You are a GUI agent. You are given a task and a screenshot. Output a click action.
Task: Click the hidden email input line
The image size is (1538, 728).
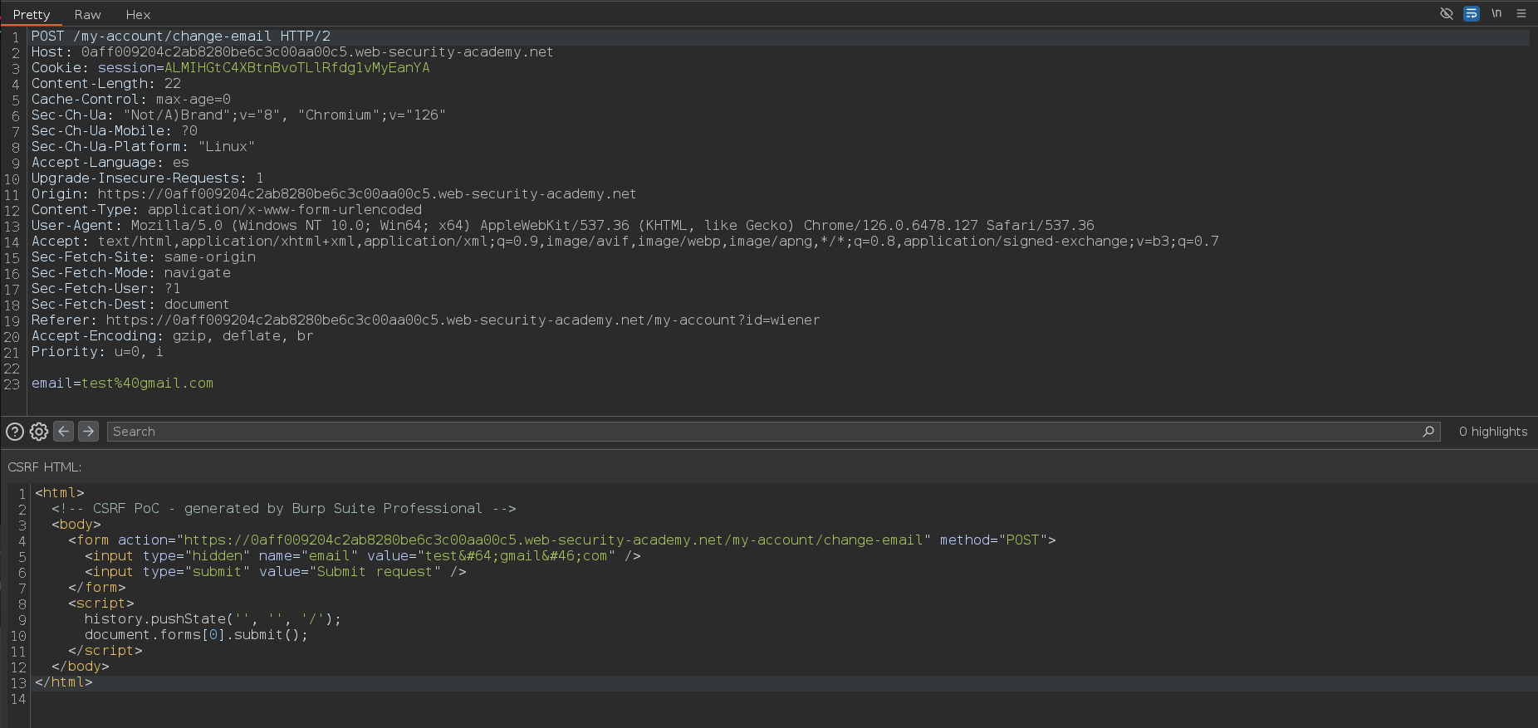363,556
